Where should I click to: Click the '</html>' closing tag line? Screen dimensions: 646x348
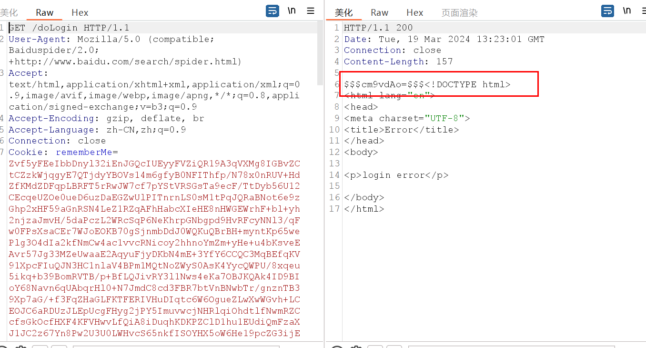click(x=363, y=209)
